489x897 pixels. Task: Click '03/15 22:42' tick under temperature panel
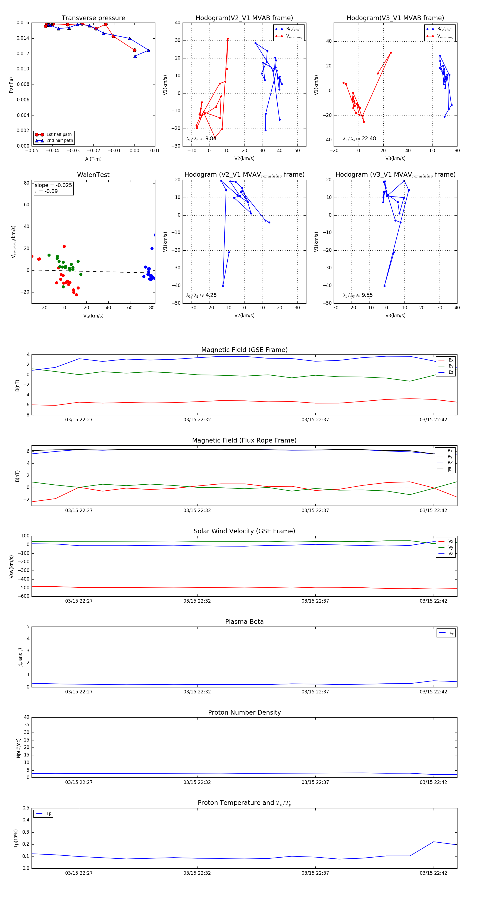[433, 873]
